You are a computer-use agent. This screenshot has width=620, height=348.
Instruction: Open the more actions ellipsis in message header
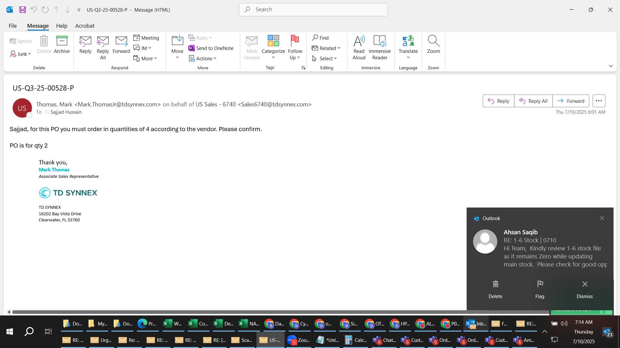tap(599, 101)
